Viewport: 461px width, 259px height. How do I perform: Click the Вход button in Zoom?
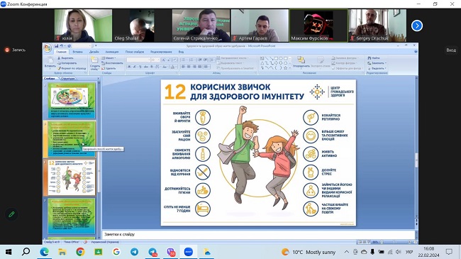coord(451,50)
